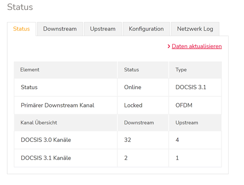
Task: Click the DOCSIS 3.1 type cell
Action: point(191,87)
